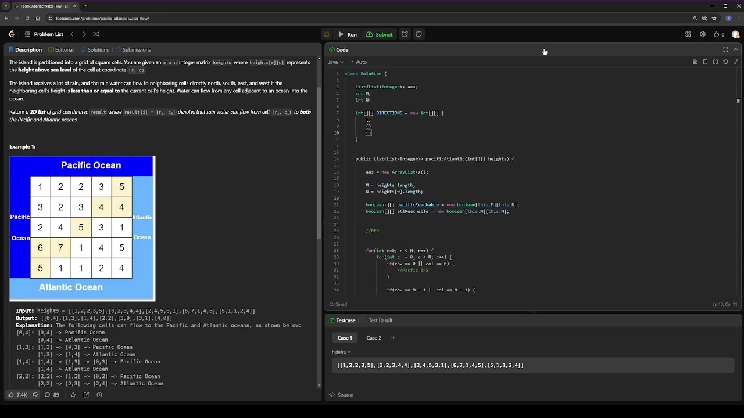Expand the editor with the diagonal arrows icon
The image size is (744, 418).
point(736,62)
